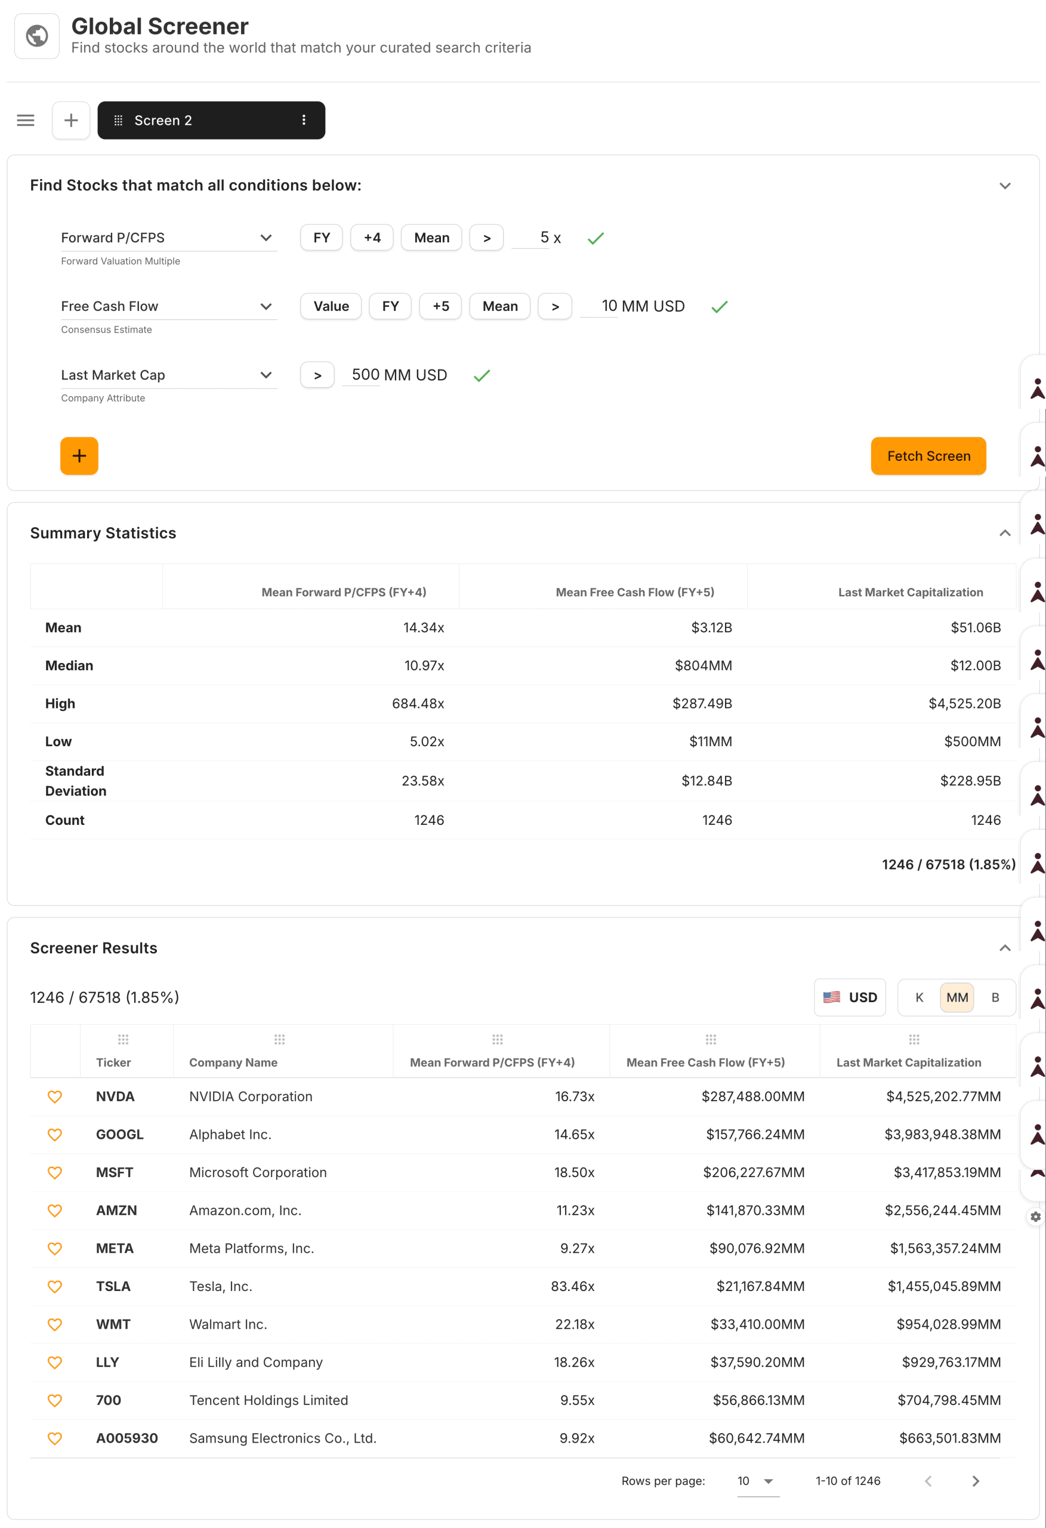Add a new condition with orange plus
Image resolution: width=1046 pixels, height=1528 pixels.
79,455
